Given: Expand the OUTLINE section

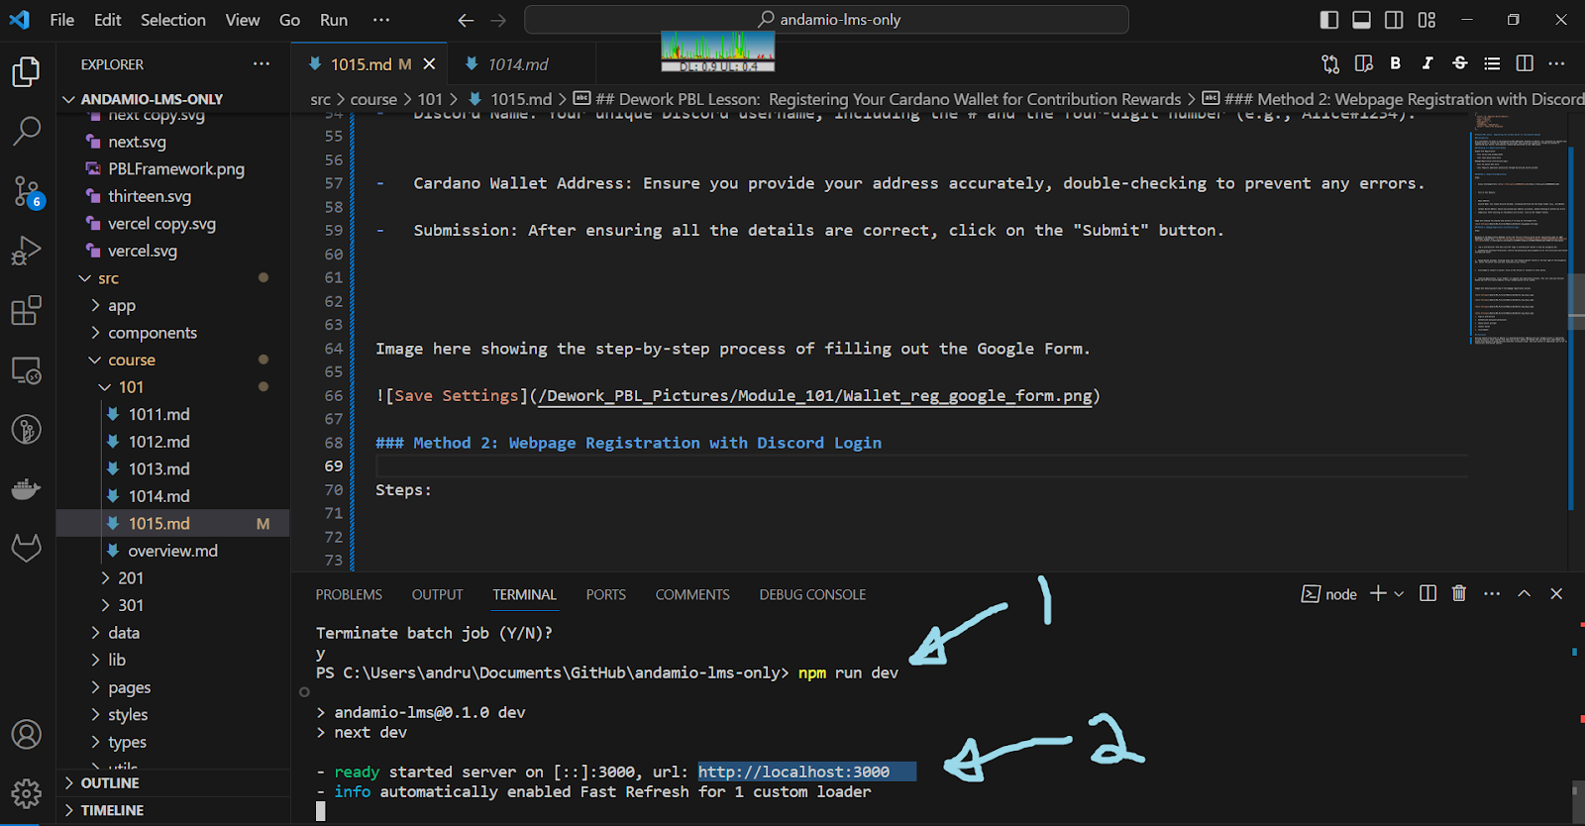Looking at the screenshot, I should [x=110, y=782].
